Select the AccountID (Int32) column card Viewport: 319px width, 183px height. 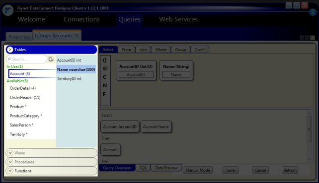136,70
